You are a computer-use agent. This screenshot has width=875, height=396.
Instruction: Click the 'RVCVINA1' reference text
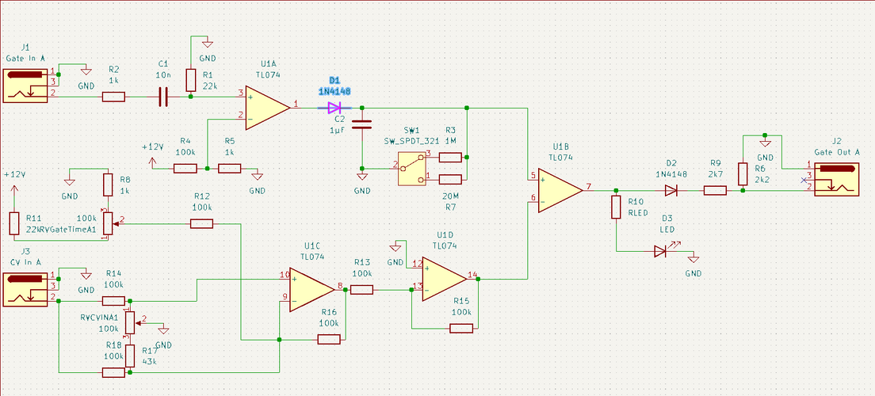click(x=99, y=318)
